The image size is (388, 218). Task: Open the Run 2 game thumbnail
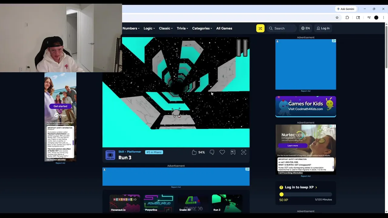pyautogui.click(x=226, y=203)
